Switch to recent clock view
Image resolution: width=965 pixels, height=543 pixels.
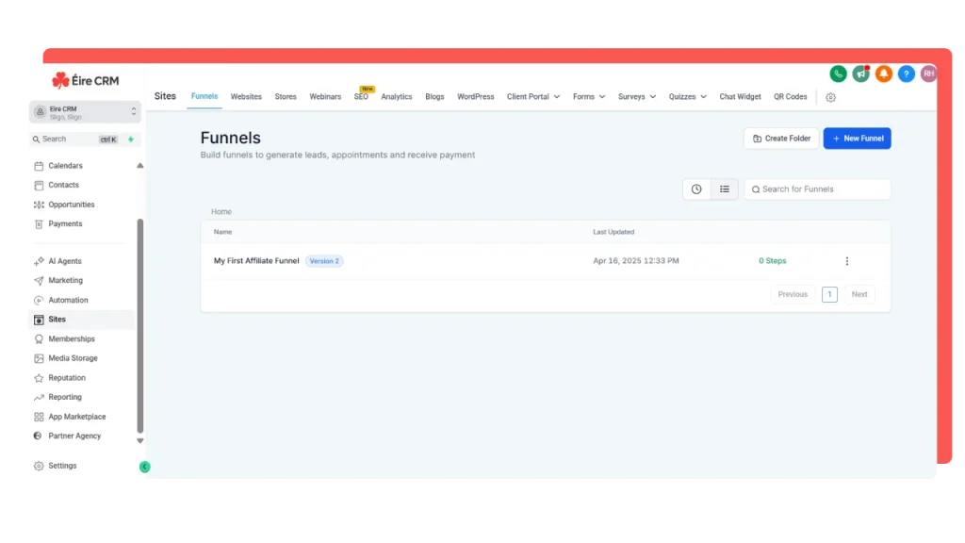[696, 189]
